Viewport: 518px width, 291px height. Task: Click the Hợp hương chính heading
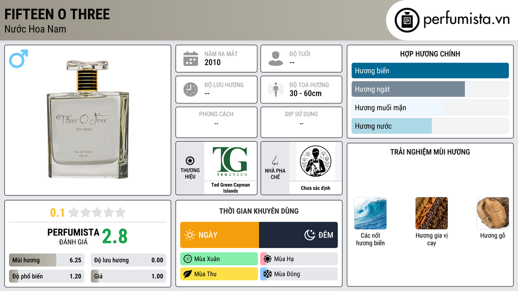(430, 54)
